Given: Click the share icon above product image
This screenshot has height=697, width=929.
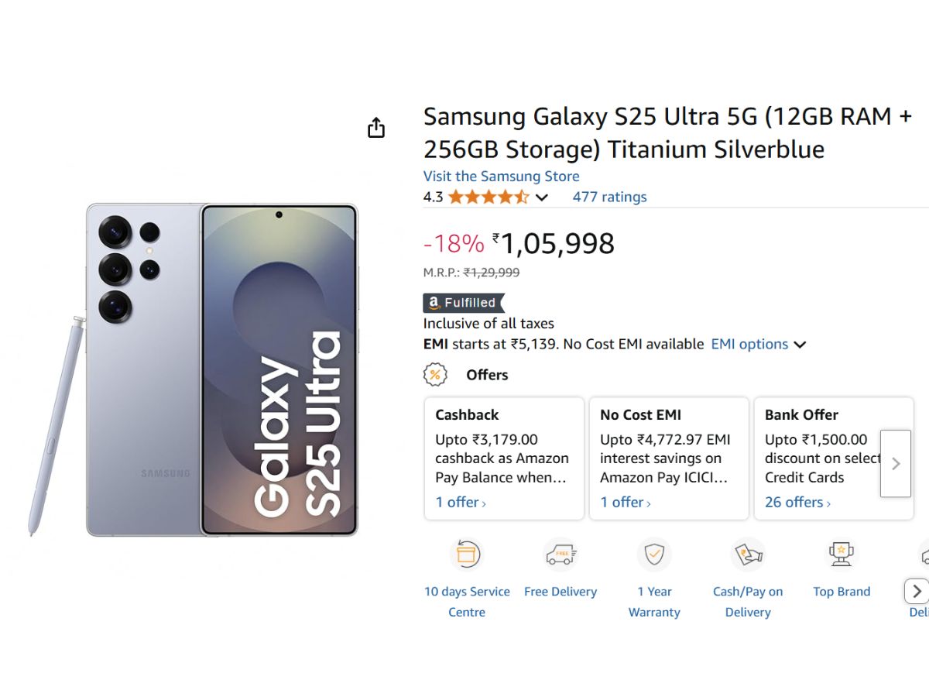Looking at the screenshot, I should (376, 128).
